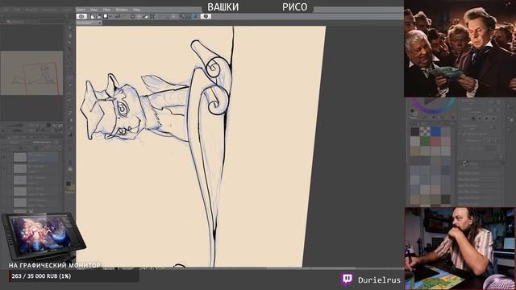Select the second layer thumbnail

[20, 168]
